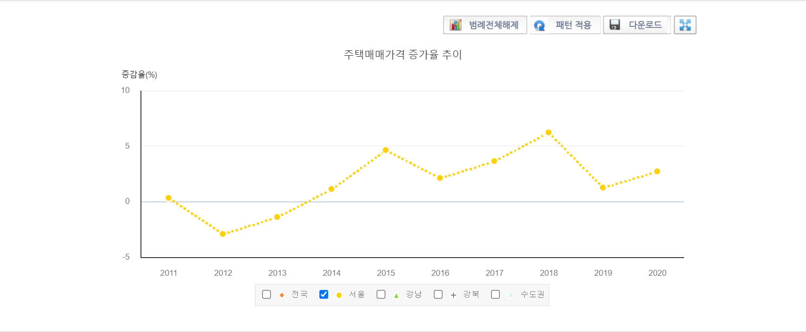Viewport: 806px width, 332px height.
Task: Click the 2020 data point marker
Action: point(657,172)
